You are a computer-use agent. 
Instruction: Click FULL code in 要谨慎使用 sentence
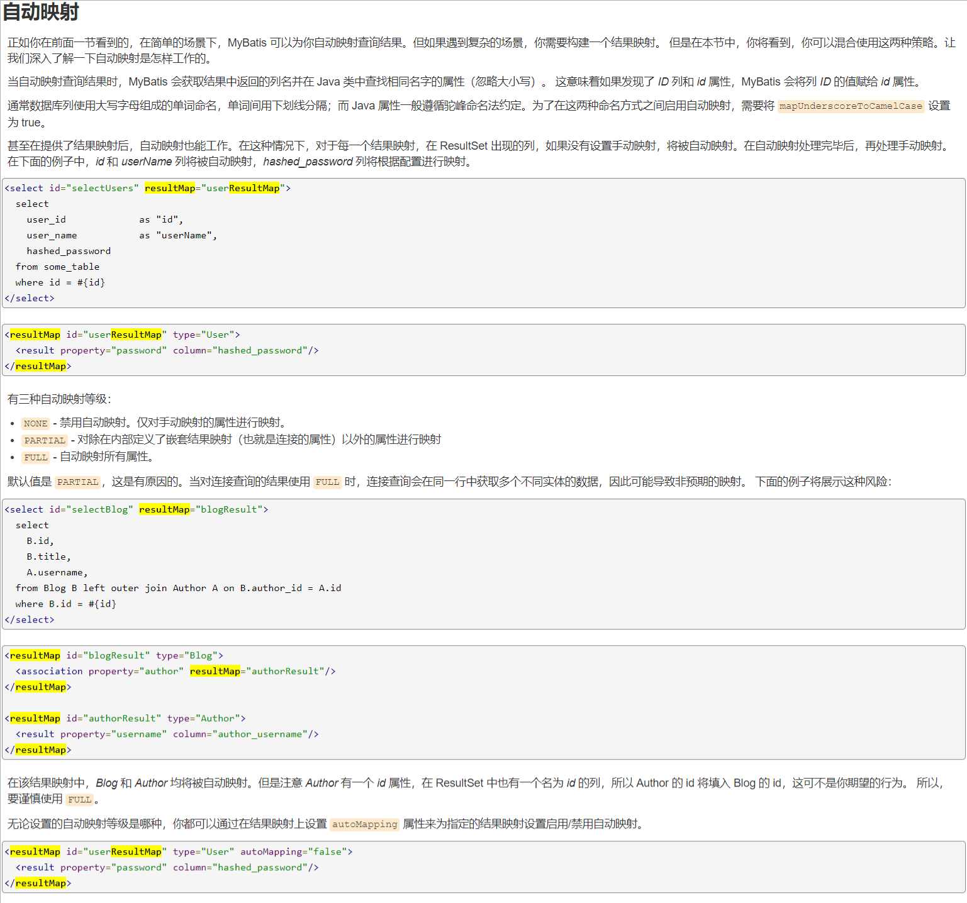coord(80,800)
